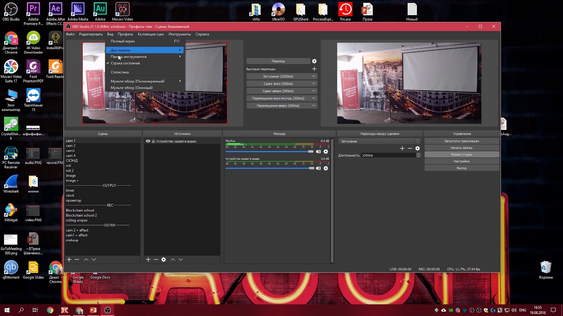Expand dropdown on Перемещение вниз внутрь (300ms)
The height and width of the screenshot is (316, 563).
click(314, 98)
